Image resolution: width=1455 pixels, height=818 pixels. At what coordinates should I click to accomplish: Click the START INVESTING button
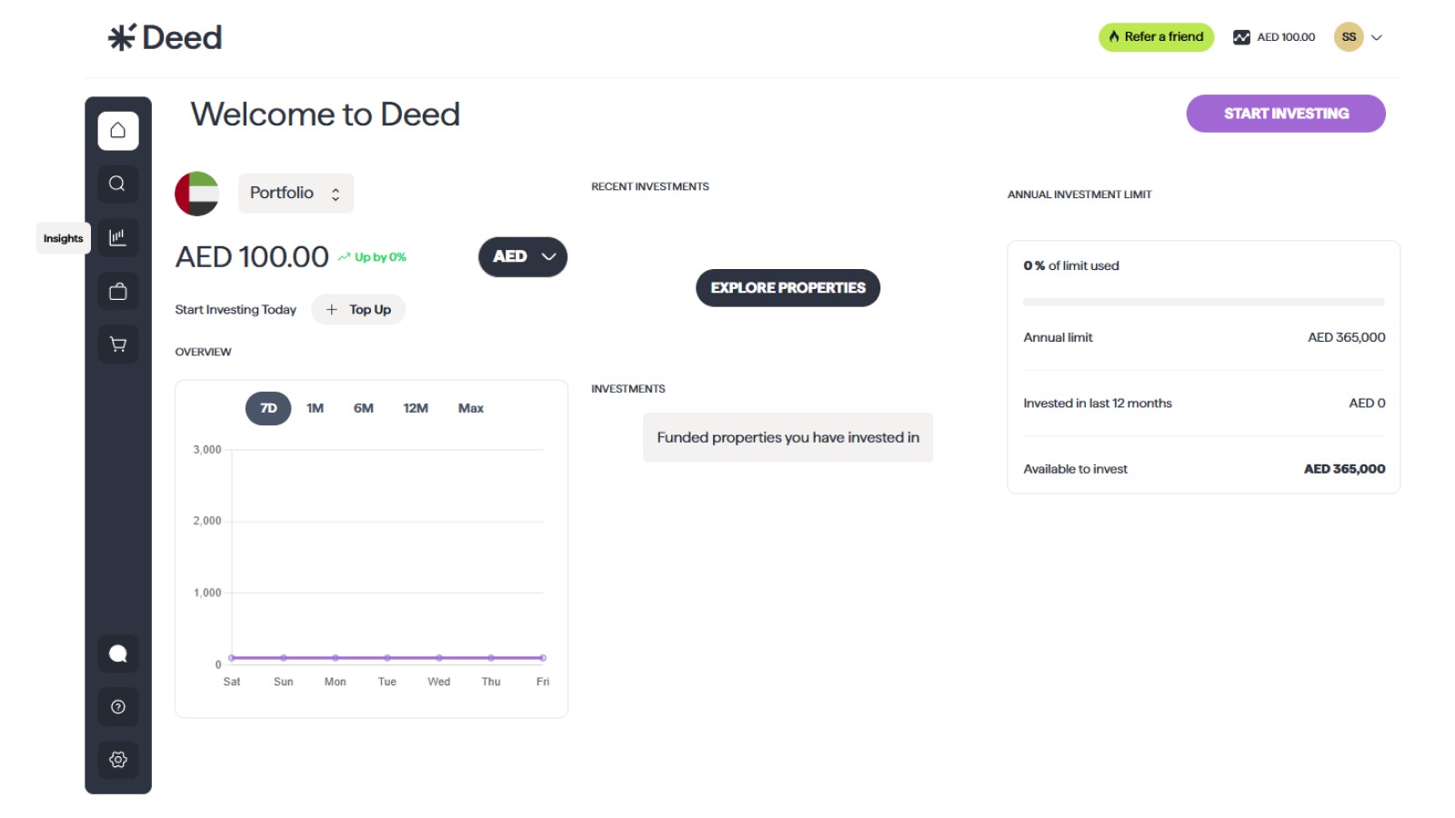1286,114
